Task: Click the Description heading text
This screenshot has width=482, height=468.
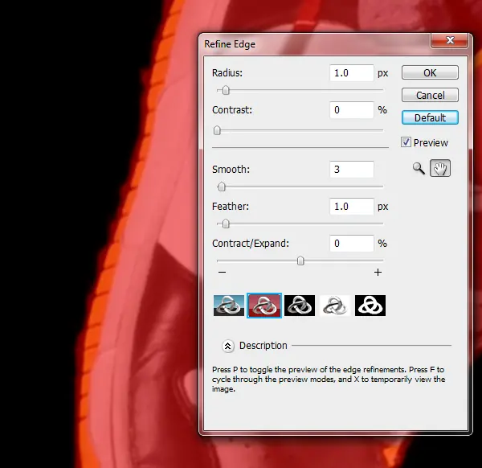Action: click(x=263, y=346)
